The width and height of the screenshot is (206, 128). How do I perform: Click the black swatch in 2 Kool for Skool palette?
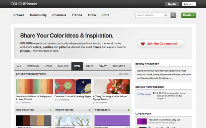point(20,120)
